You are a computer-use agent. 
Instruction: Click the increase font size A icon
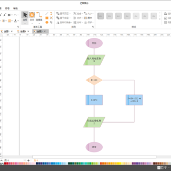point(0,15)
